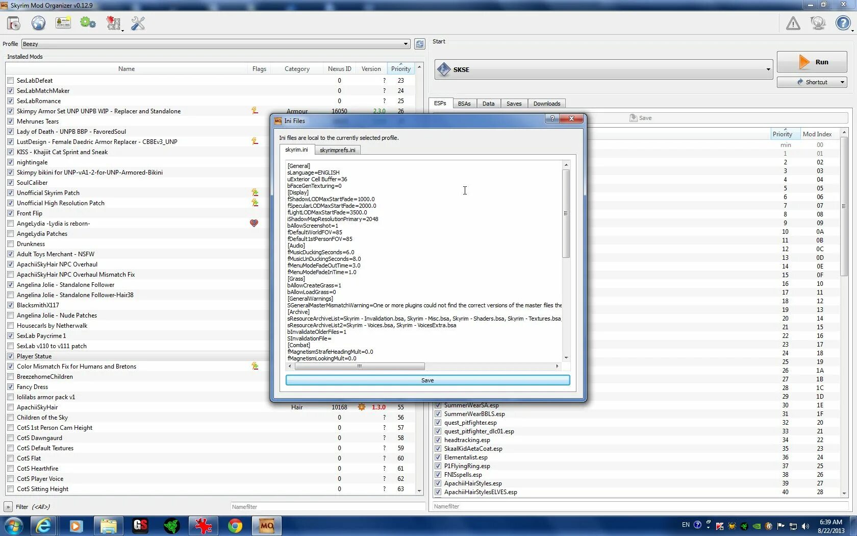Sort mods by the Priority column header
857x536 pixels.
(401, 69)
